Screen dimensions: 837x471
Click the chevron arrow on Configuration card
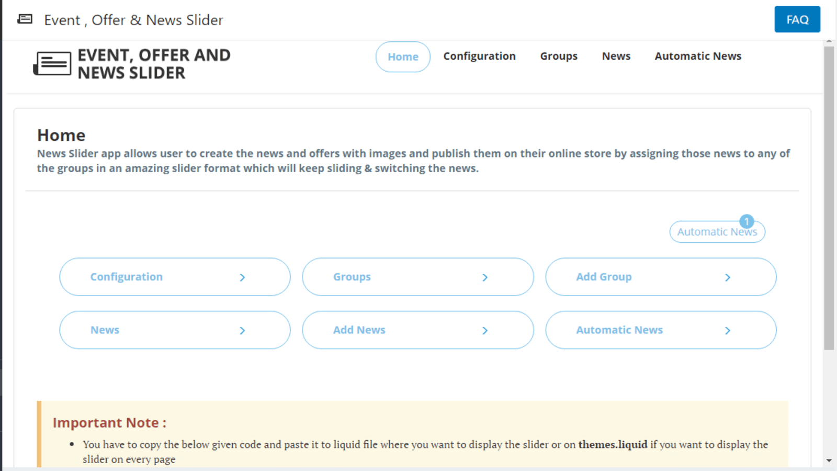click(x=242, y=277)
